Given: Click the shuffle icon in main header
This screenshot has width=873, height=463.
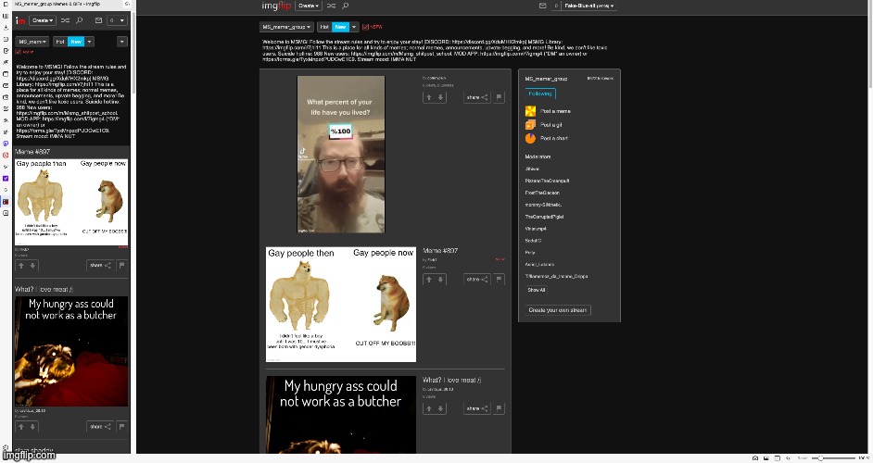Looking at the screenshot, I should pyautogui.click(x=331, y=6).
